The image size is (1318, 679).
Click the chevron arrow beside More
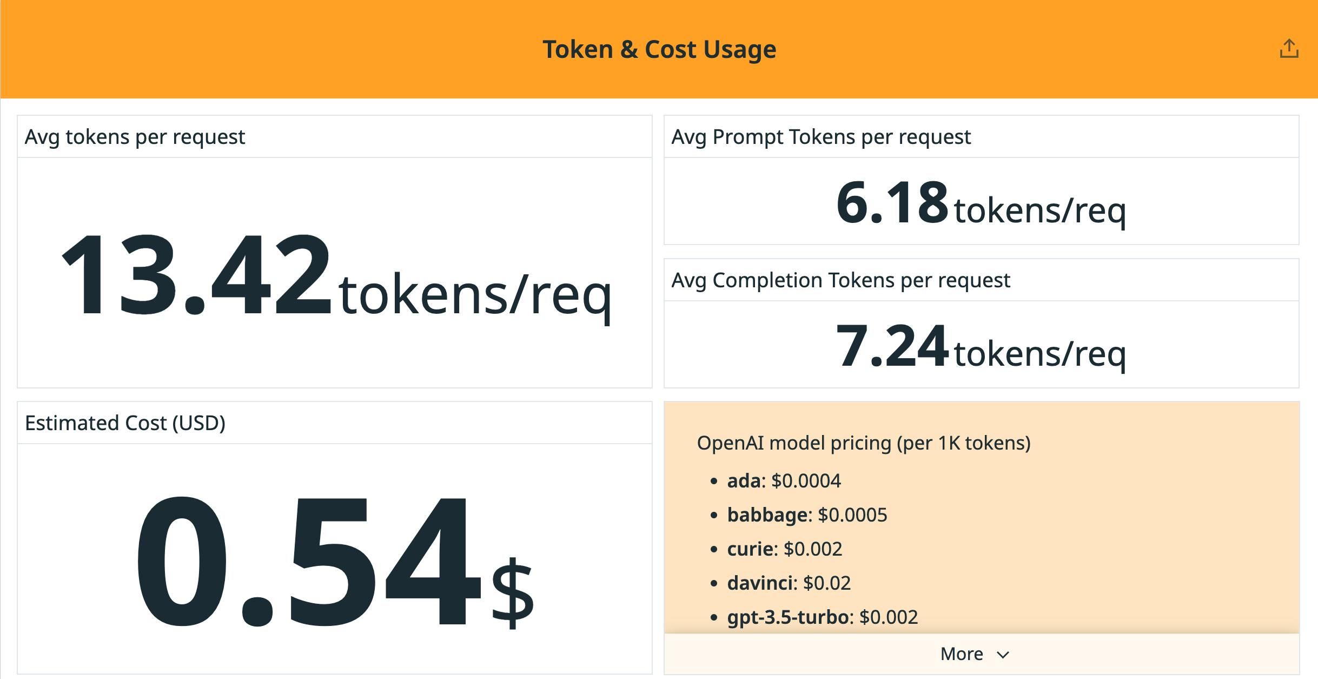[1003, 655]
